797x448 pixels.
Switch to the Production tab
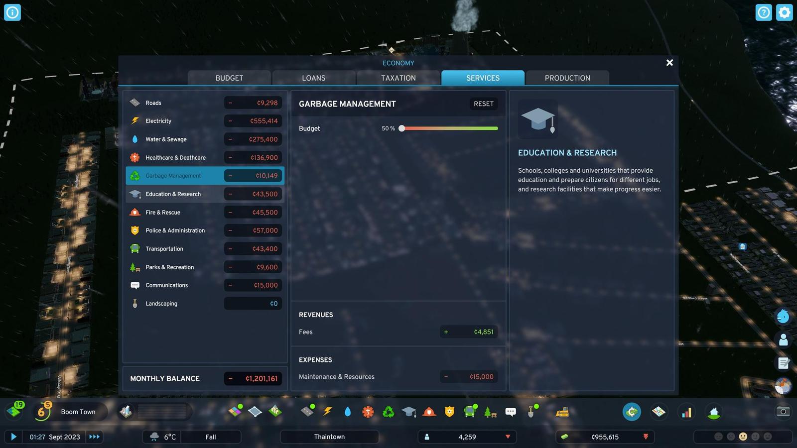click(x=567, y=78)
